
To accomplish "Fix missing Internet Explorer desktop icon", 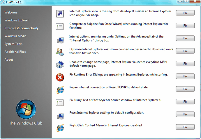I will 185,13.
